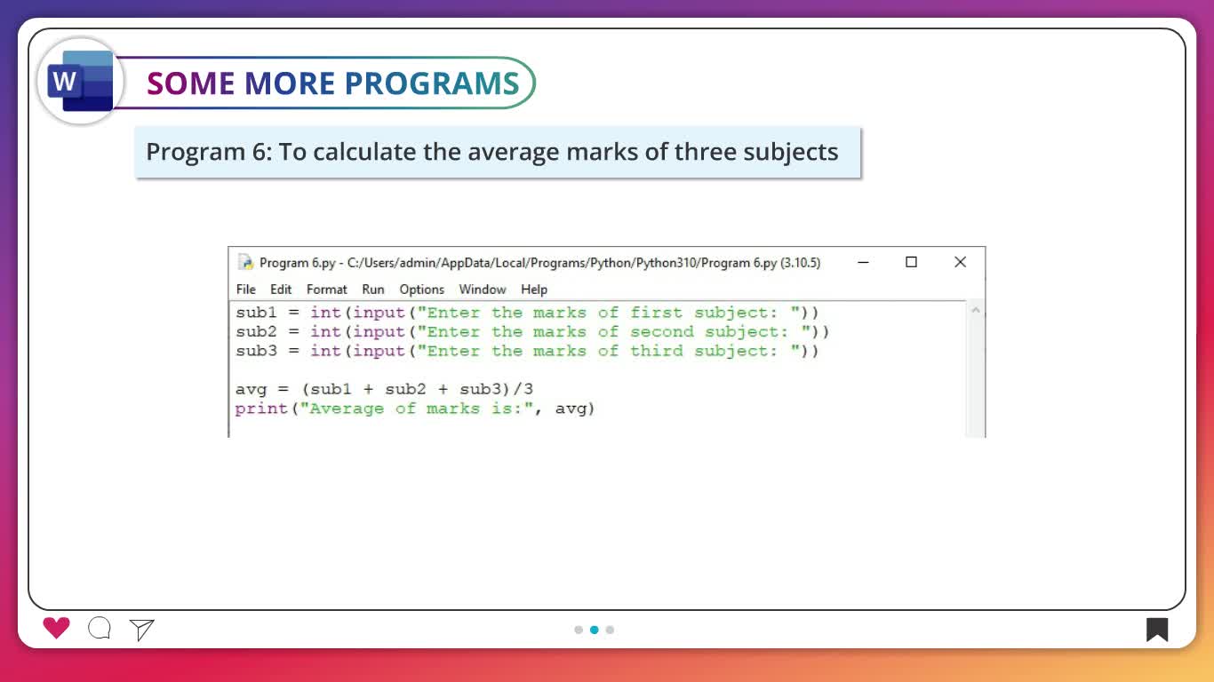Open the Options menu
This screenshot has height=682, width=1214.
[421, 289]
